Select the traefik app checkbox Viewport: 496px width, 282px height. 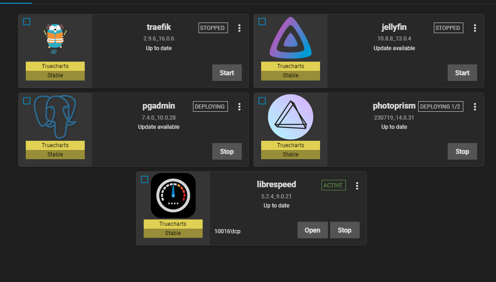tap(27, 22)
